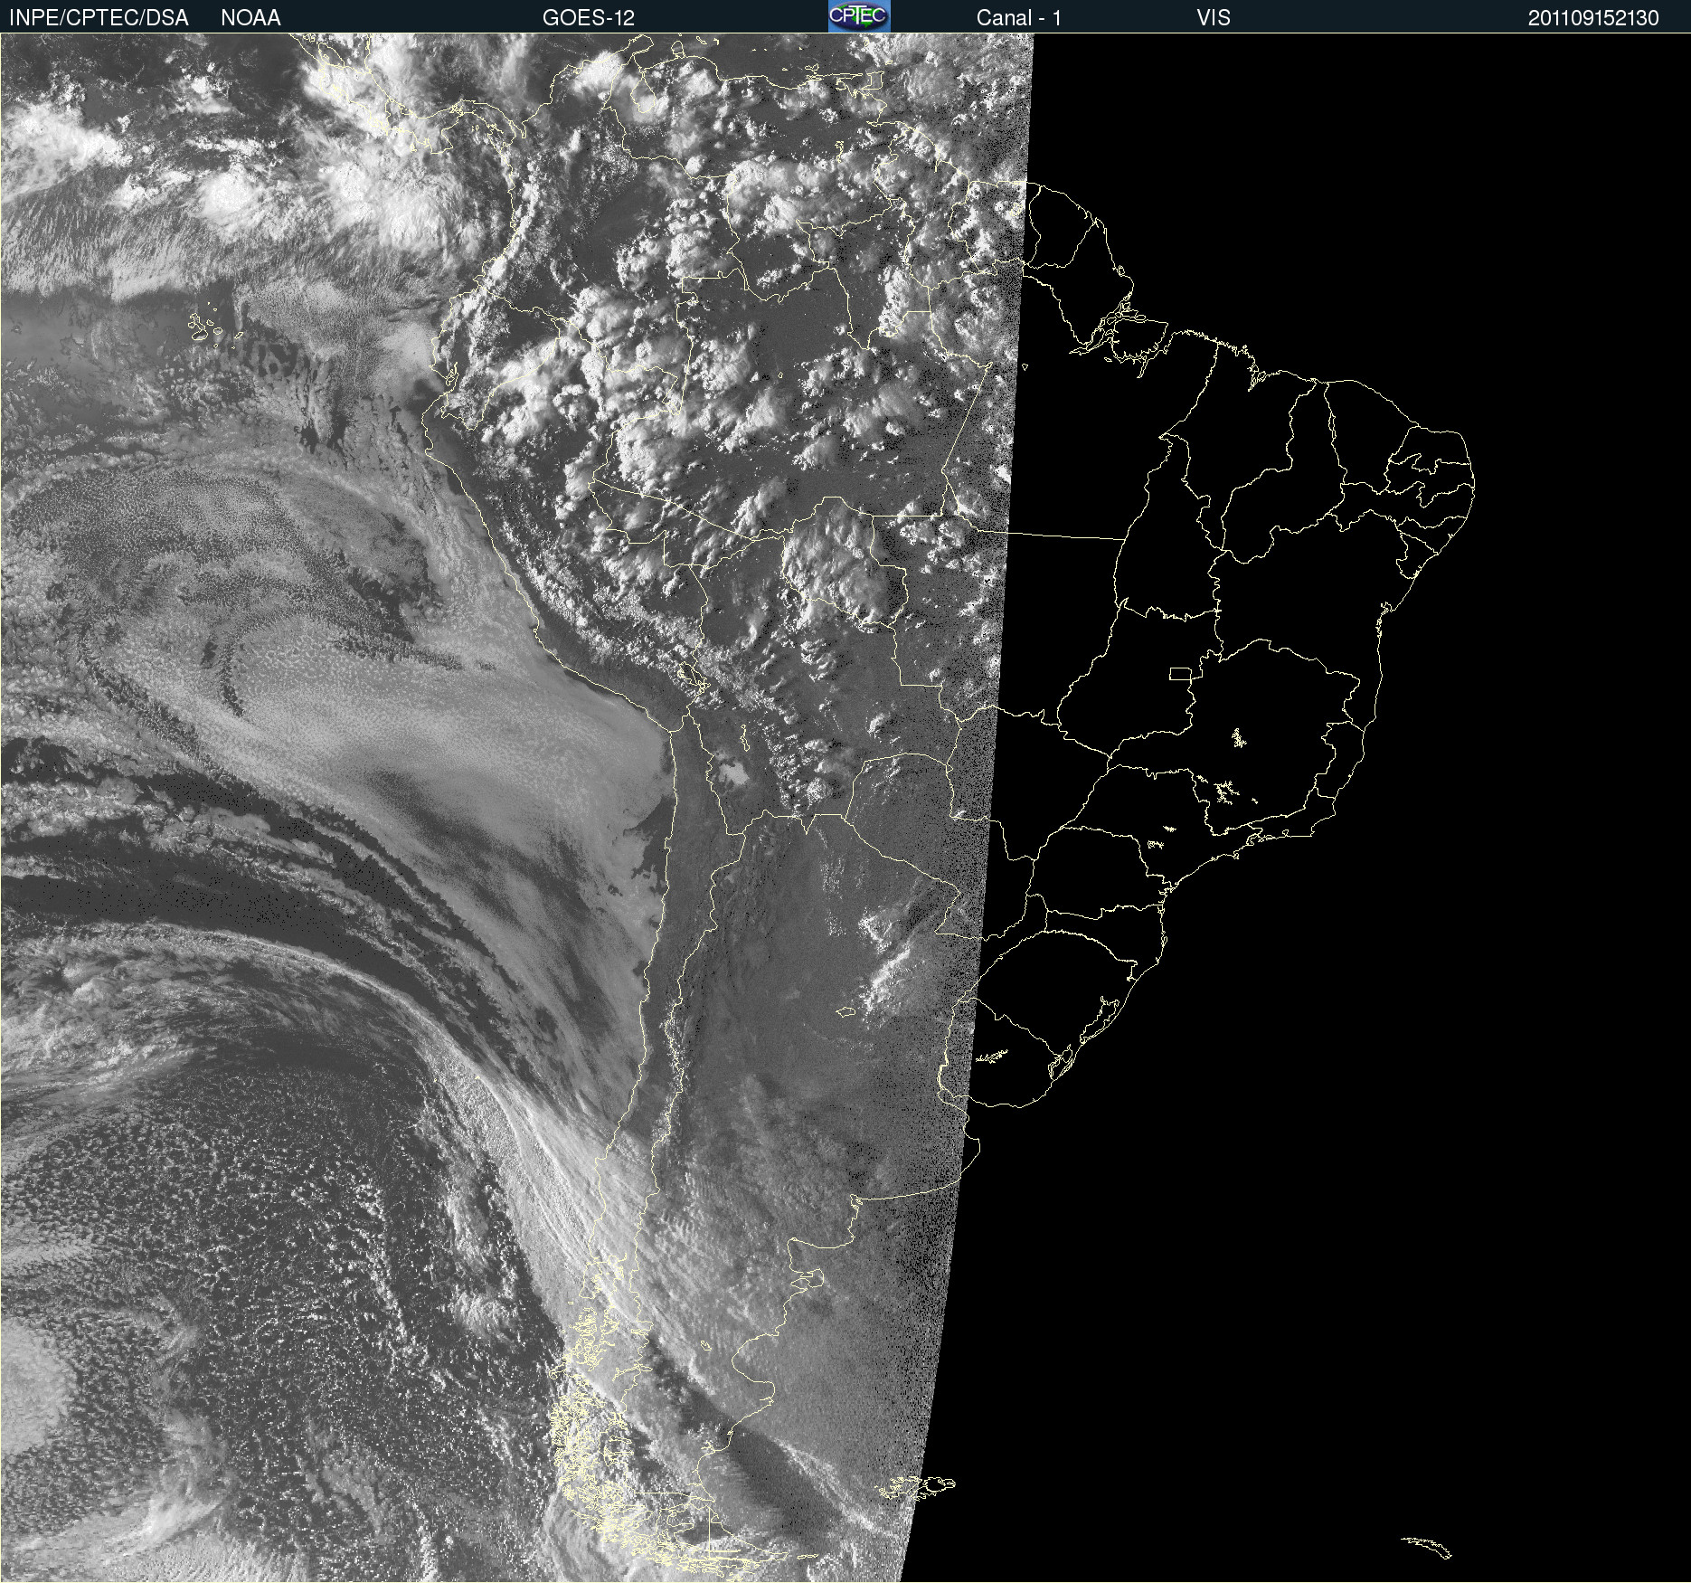Click the VIS label in the header

point(1214,18)
